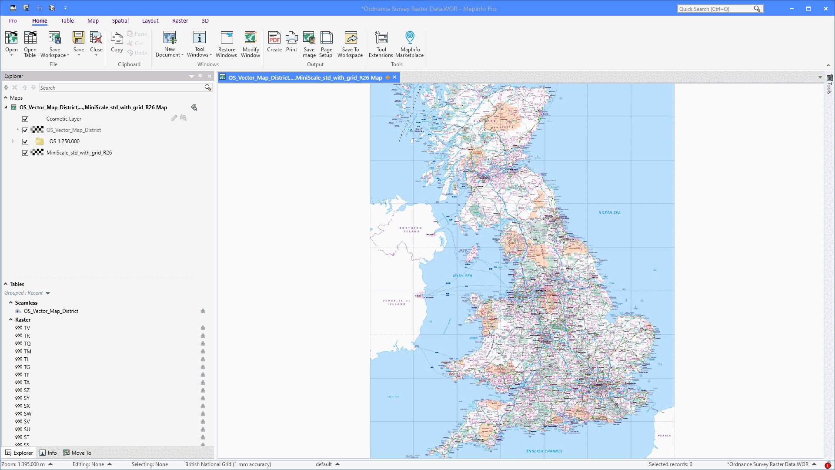
Task: Click the Cosmetic Layer selectable icon
Action: [184, 118]
